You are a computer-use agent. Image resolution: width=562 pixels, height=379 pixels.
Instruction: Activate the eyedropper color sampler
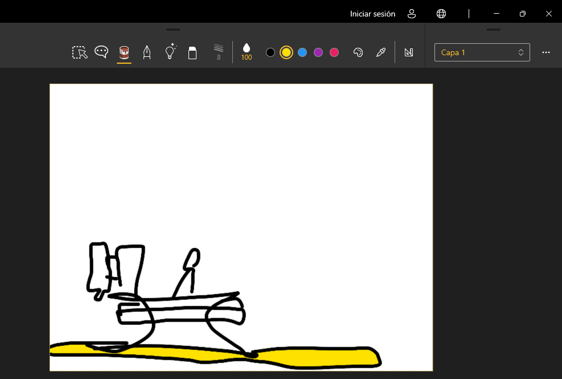click(380, 52)
